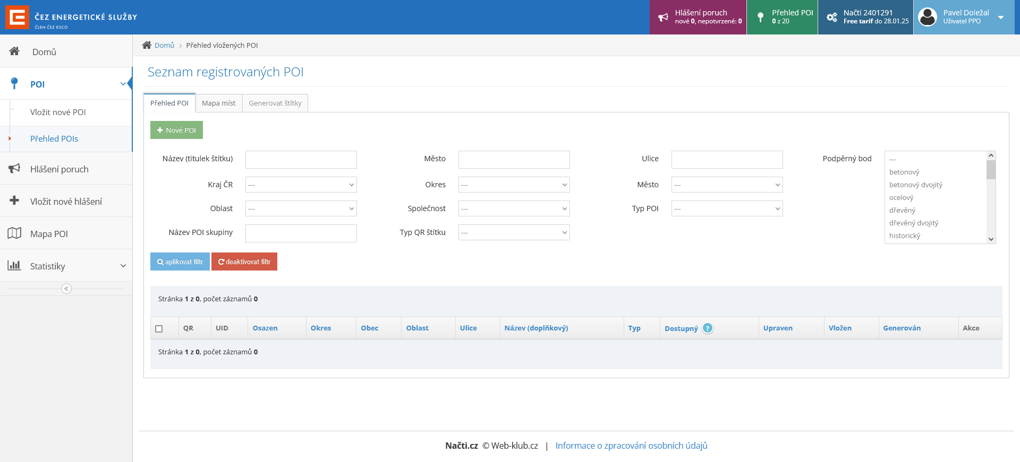Image resolution: width=1020 pixels, height=462 pixels.
Task: Open the Mapa POI sidebar item
Action: click(x=49, y=234)
